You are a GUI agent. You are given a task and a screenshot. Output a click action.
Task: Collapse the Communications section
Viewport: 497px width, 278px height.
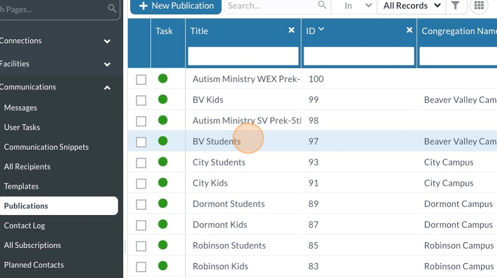pyautogui.click(x=107, y=87)
